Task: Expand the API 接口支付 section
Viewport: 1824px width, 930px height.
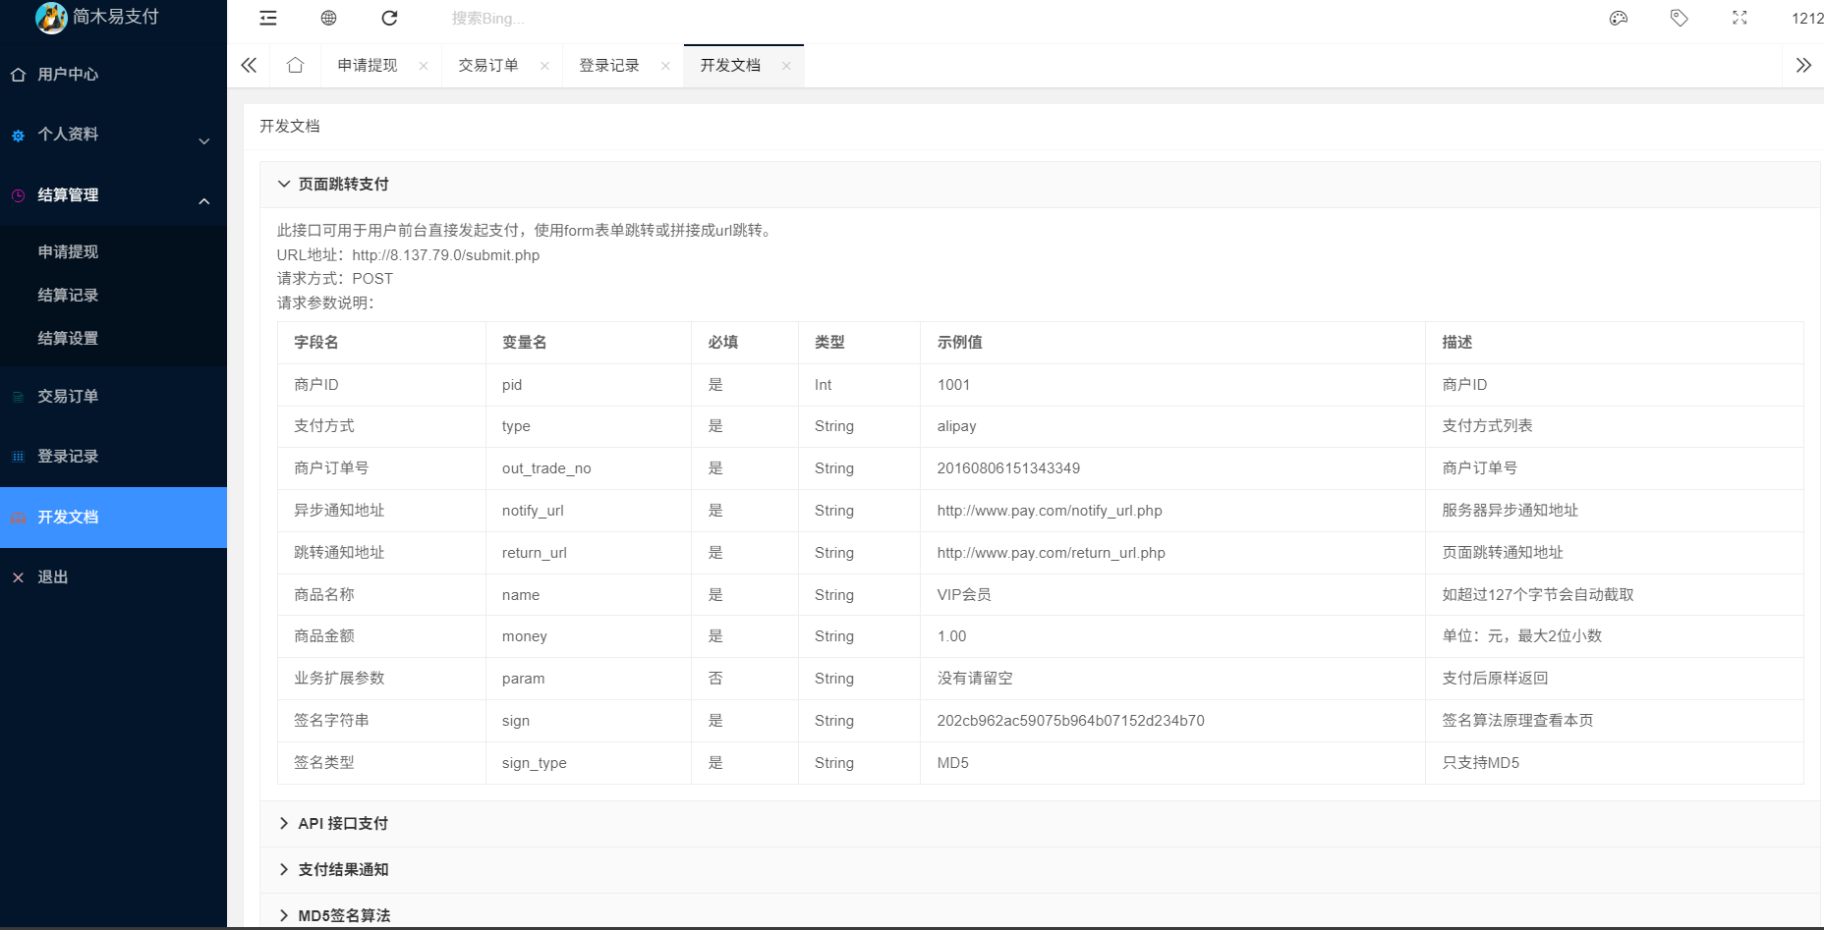Action: 343,823
